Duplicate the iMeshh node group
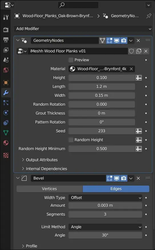 (139, 51)
